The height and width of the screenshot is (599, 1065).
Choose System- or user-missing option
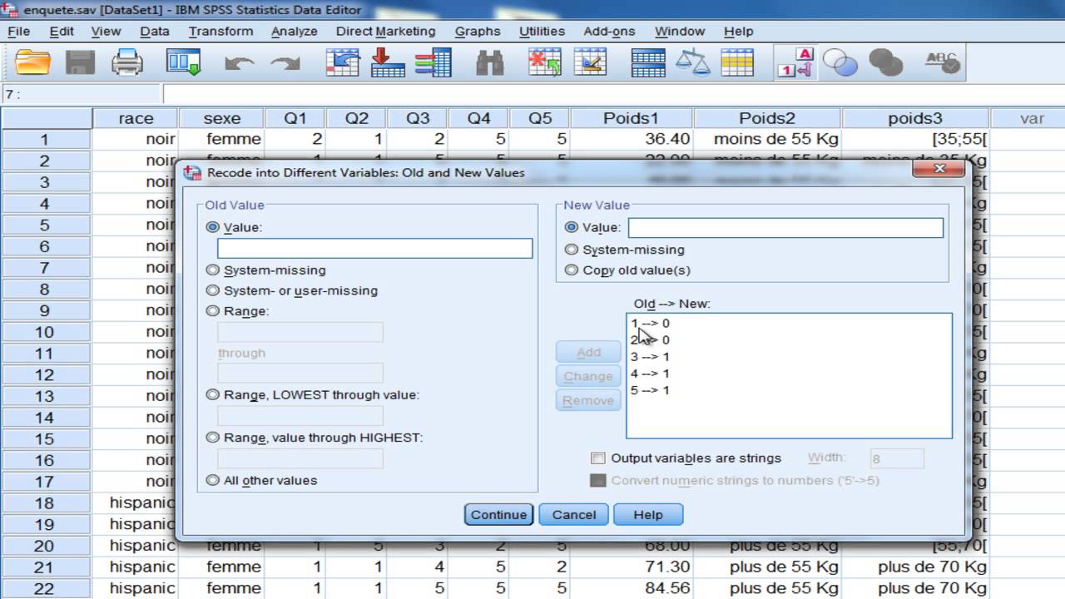pyautogui.click(x=213, y=291)
